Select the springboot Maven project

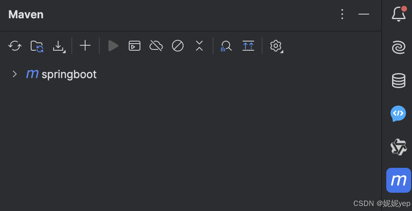tap(61, 74)
